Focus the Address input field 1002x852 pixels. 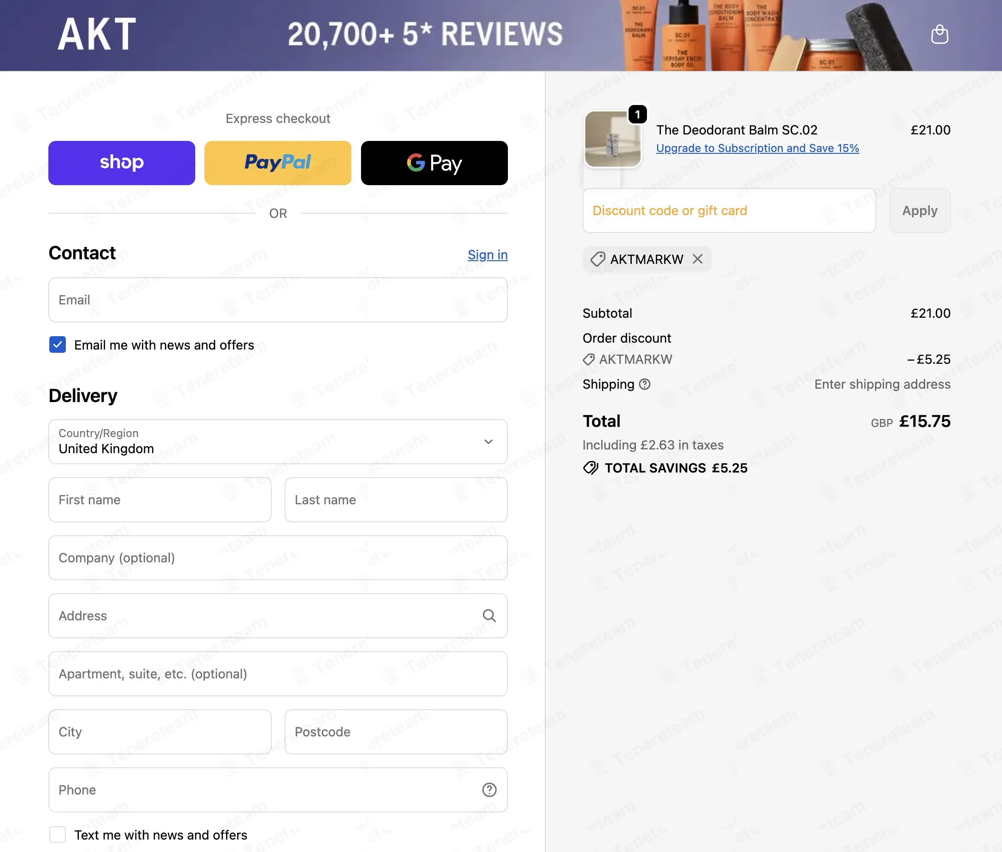tap(278, 616)
